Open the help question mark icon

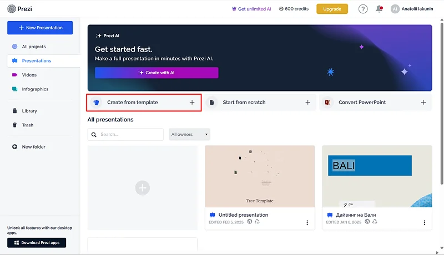(x=363, y=9)
